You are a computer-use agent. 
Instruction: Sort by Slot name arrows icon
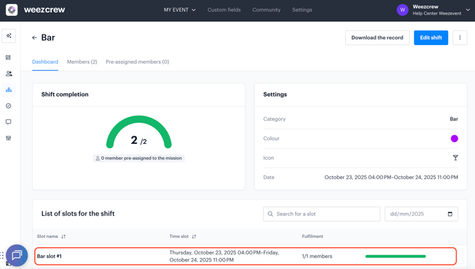(x=64, y=236)
